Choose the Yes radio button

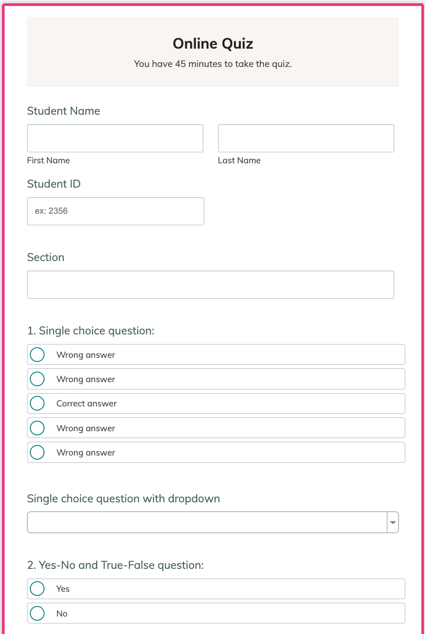pos(37,589)
